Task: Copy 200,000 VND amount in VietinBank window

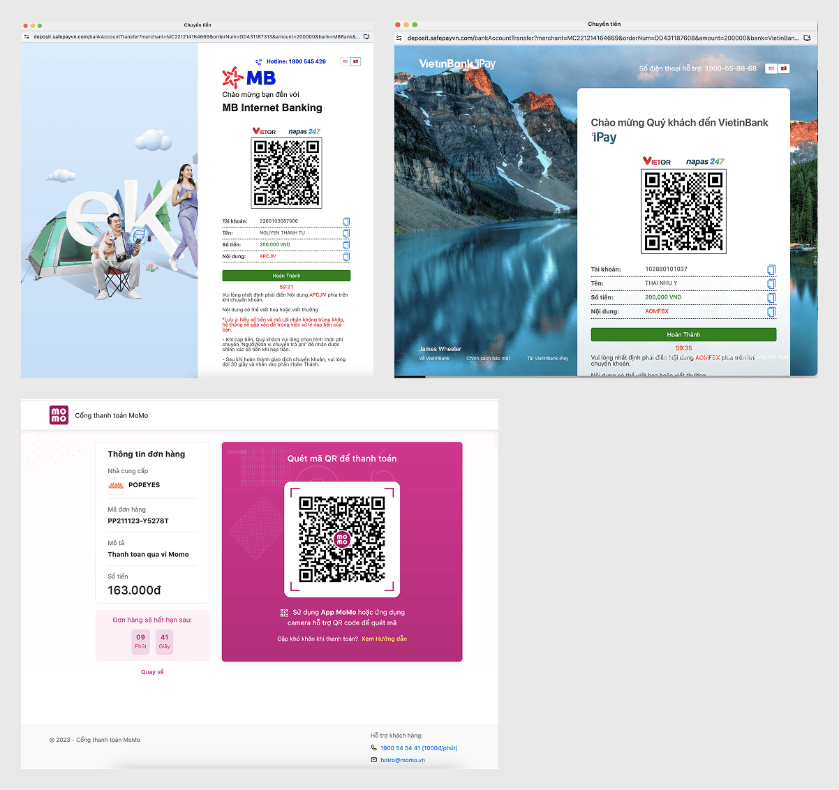Action: tap(771, 297)
